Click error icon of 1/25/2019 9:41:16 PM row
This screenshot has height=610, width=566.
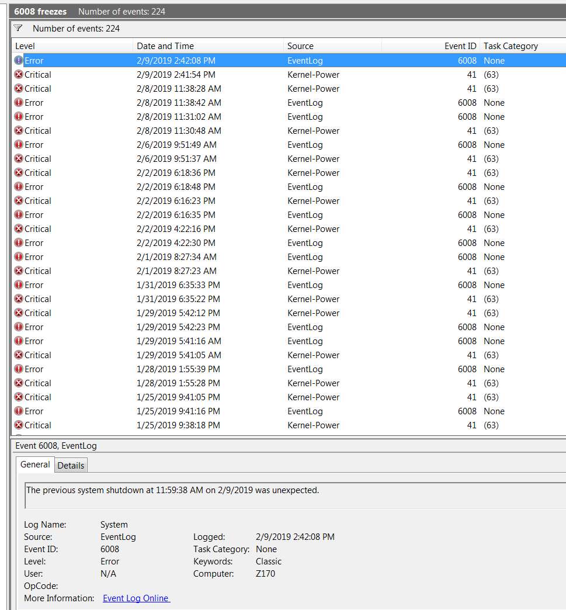point(19,410)
